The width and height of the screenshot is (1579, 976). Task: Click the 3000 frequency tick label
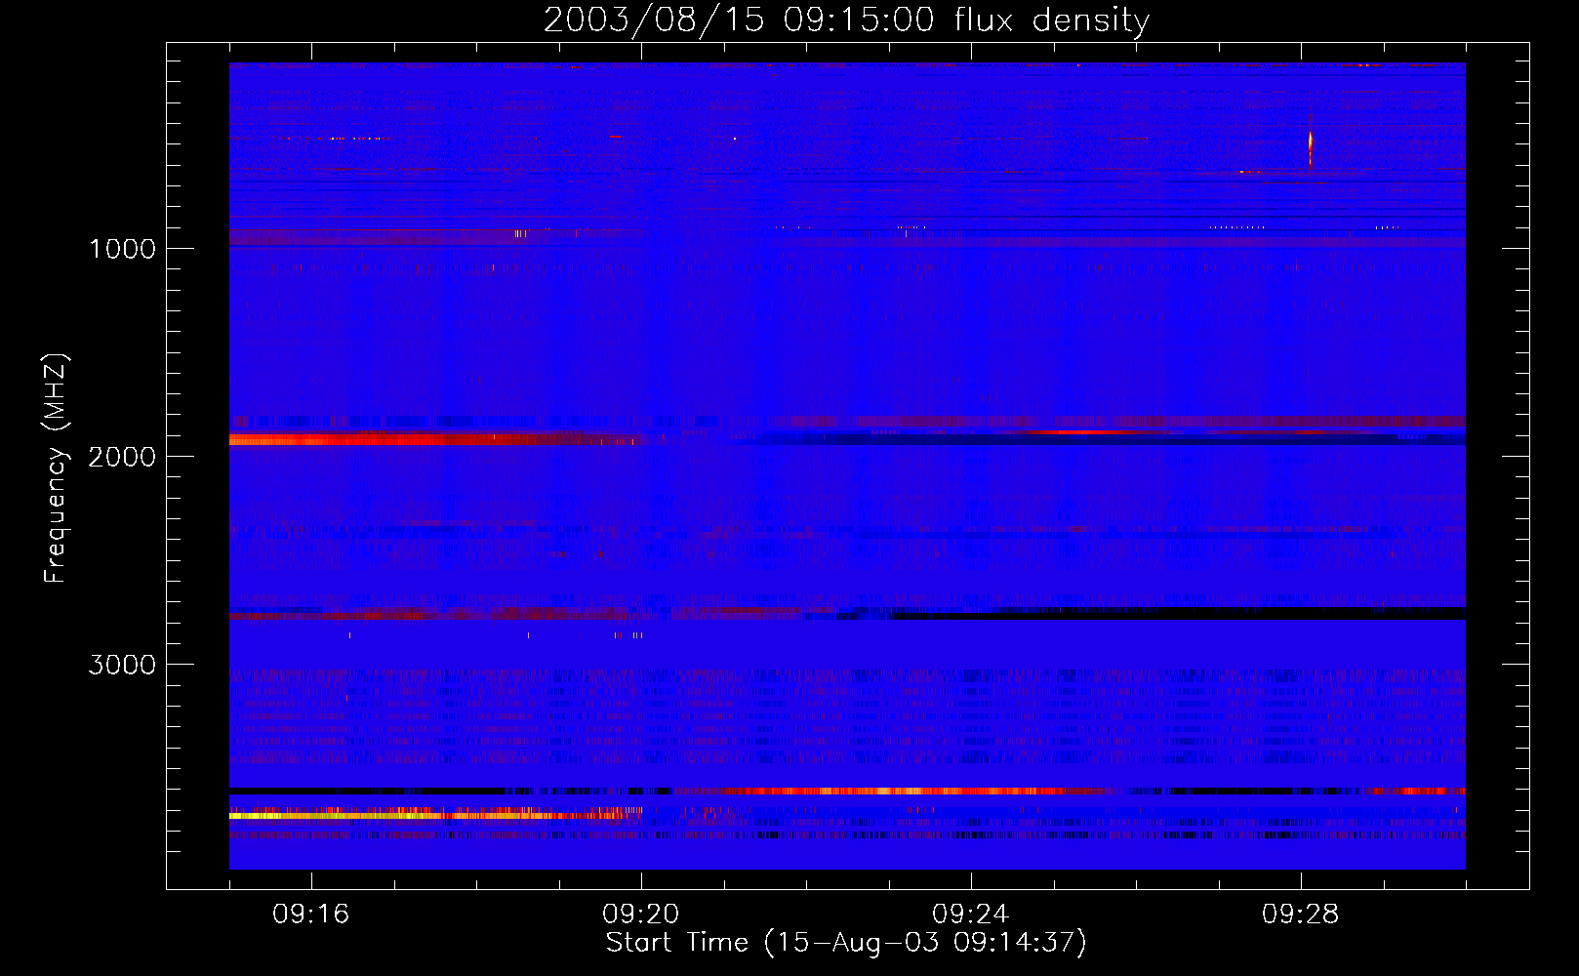122,665
